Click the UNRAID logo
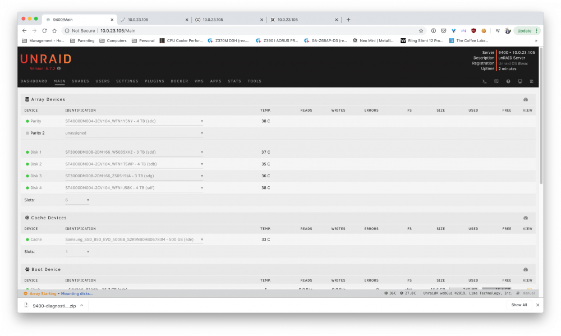561x336 pixels. 46,59
